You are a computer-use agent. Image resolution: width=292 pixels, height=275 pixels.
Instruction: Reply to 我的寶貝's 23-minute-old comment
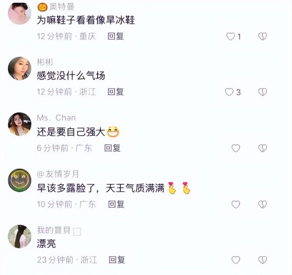(x=117, y=260)
